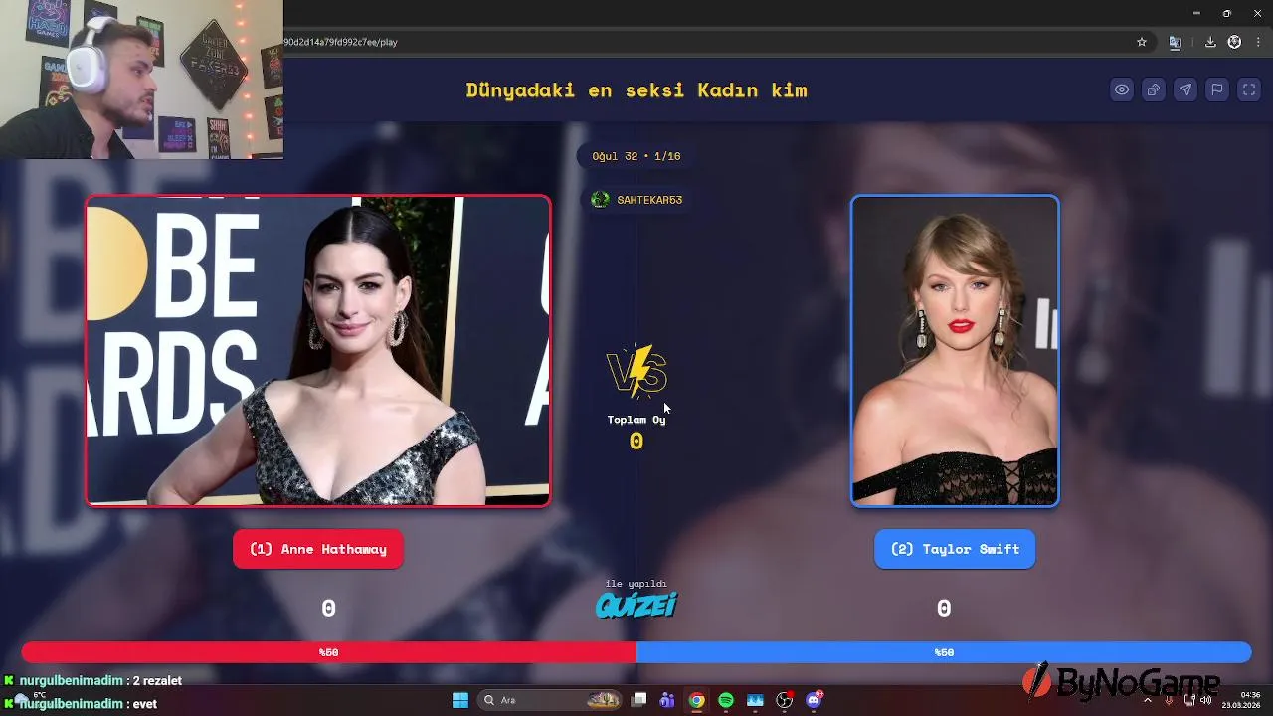Click the quiz title 'Dünyadaki en seksi Kadın kim'
The height and width of the screenshot is (716, 1273).
click(636, 90)
